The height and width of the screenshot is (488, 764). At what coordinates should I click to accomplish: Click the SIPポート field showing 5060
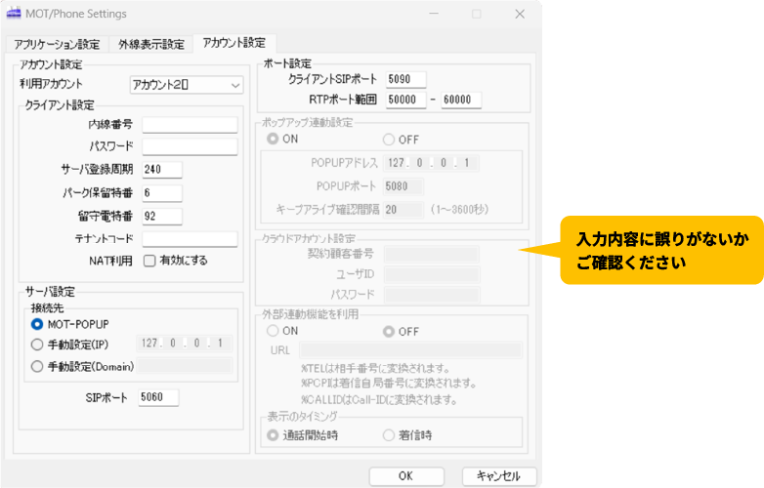pyautogui.click(x=158, y=397)
